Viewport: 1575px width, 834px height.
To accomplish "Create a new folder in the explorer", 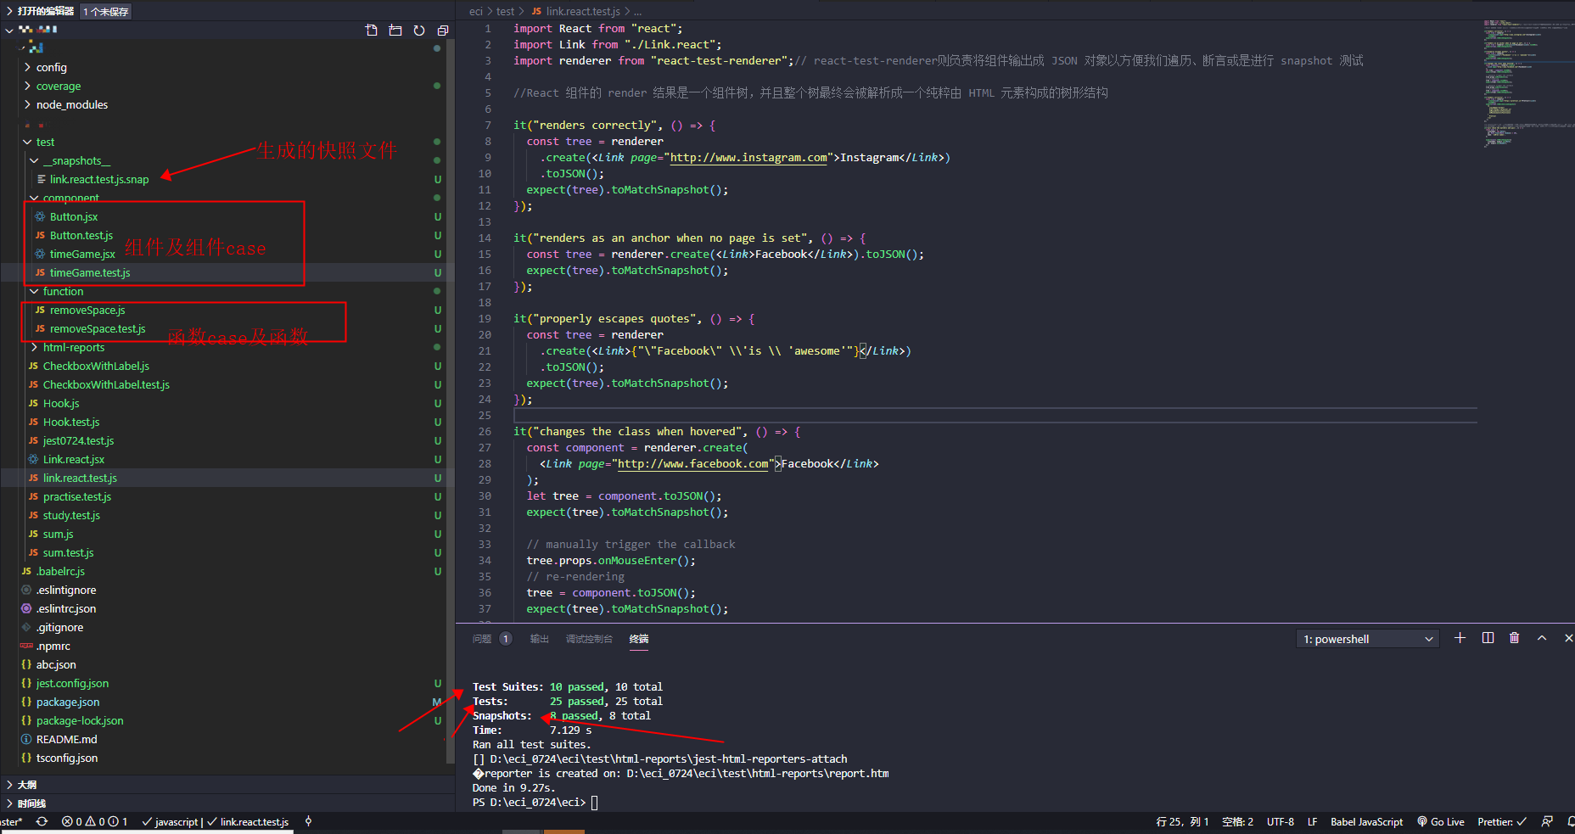I will tap(395, 31).
